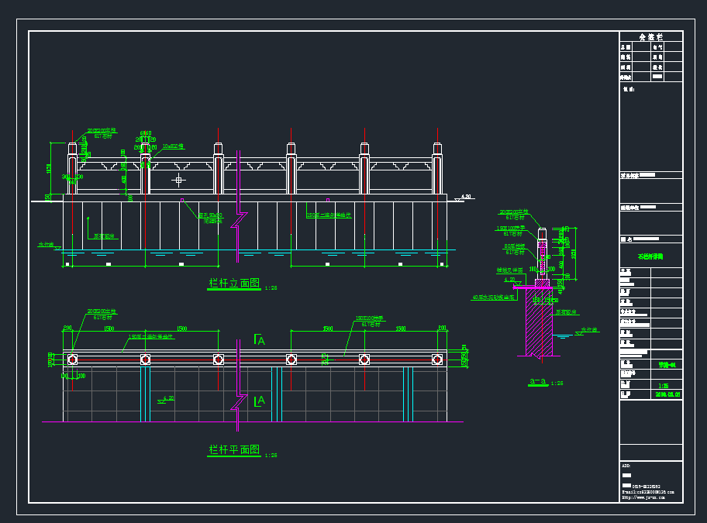Select the 1:25 scale value in title block
This screenshot has width=707, height=523.
664,385
